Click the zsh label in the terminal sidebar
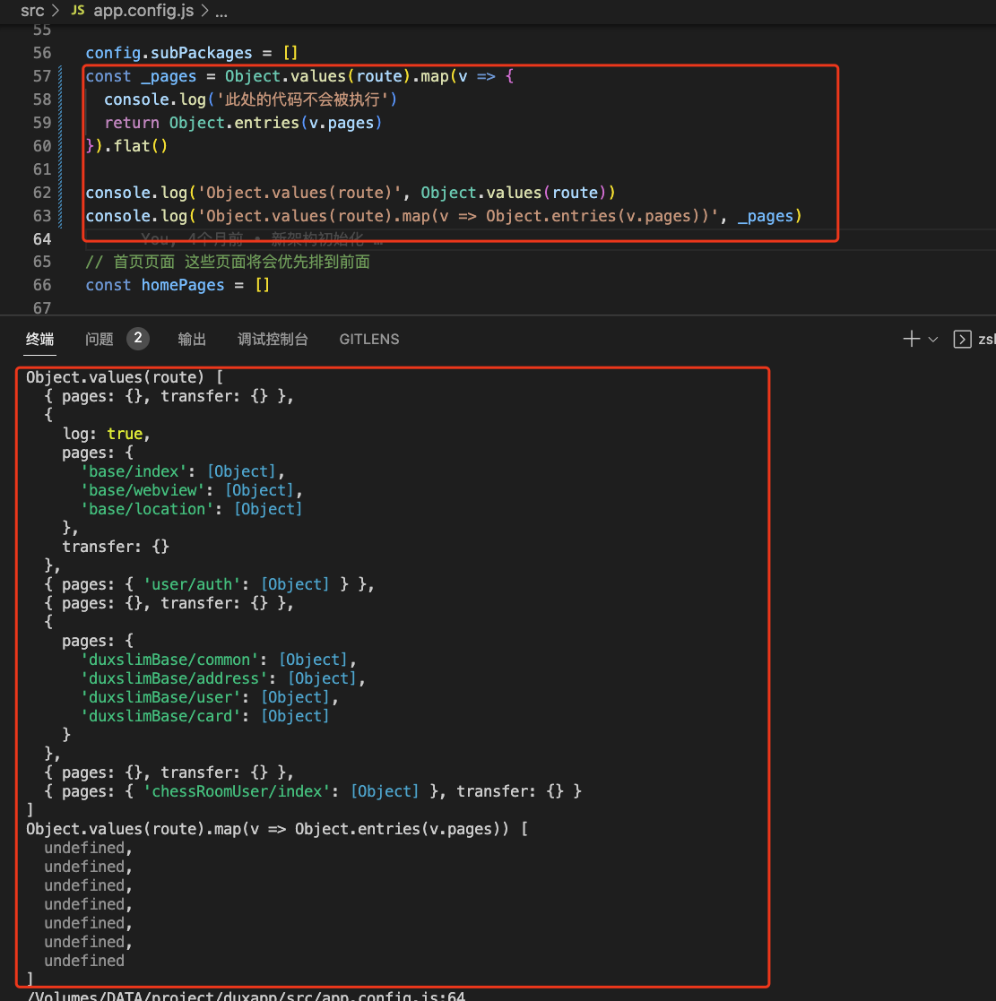 tap(986, 339)
